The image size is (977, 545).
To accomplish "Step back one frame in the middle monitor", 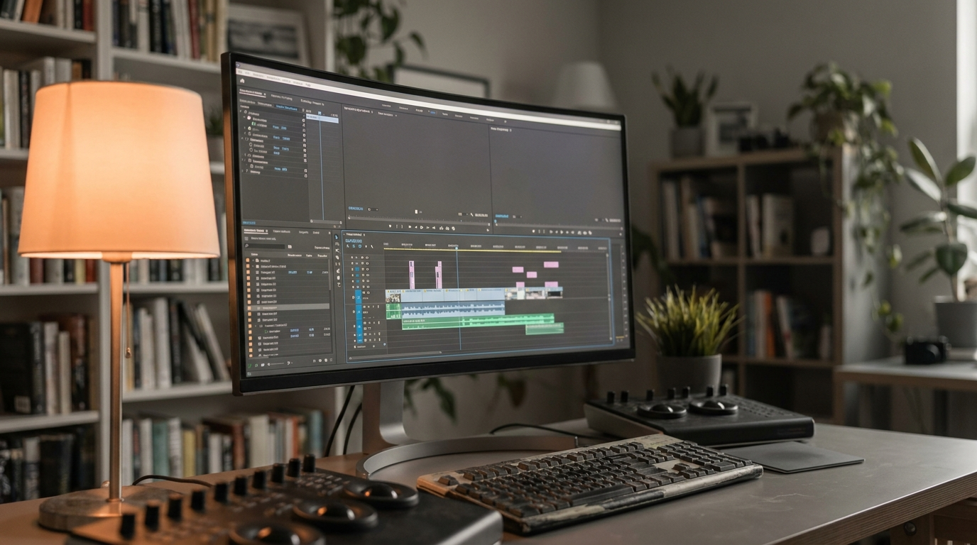I will point(415,227).
